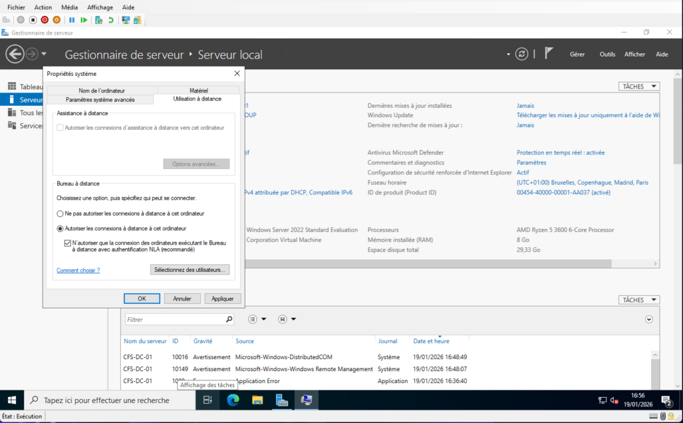The width and height of the screenshot is (683, 423).
Task: Expand the events section chevron at right
Action: point(649,320)
